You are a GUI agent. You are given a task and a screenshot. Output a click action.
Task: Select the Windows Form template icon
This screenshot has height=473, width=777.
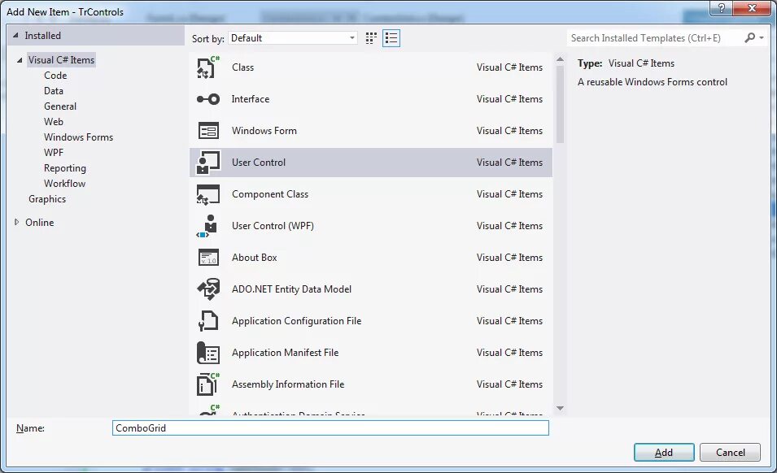coord(207,130)
